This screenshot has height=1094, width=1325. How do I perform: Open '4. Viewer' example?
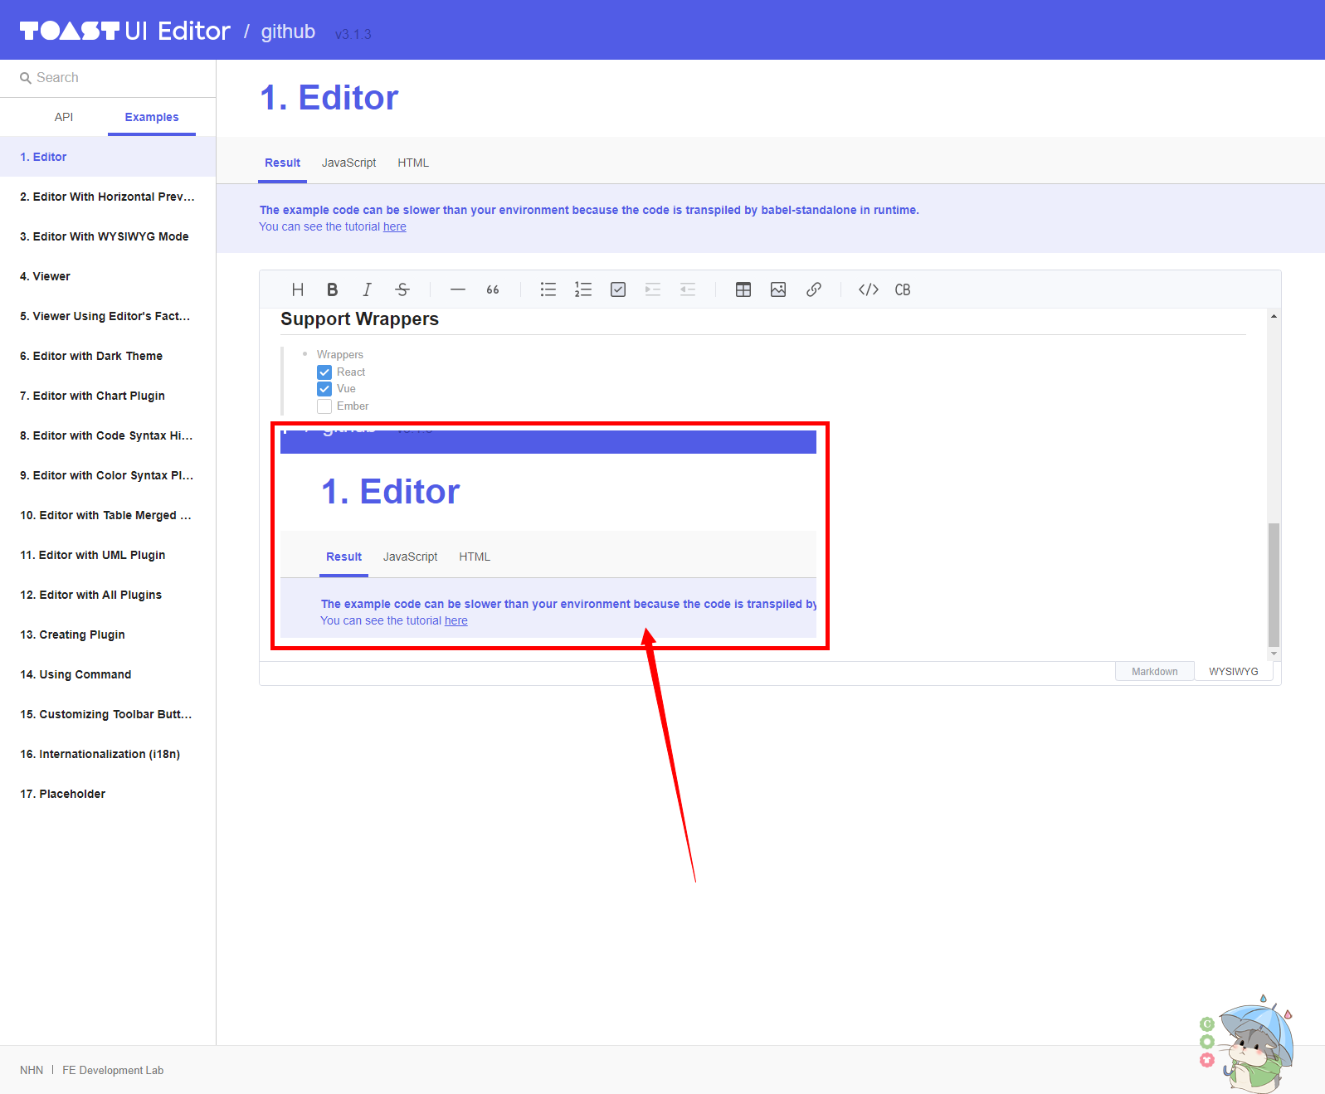108,276
